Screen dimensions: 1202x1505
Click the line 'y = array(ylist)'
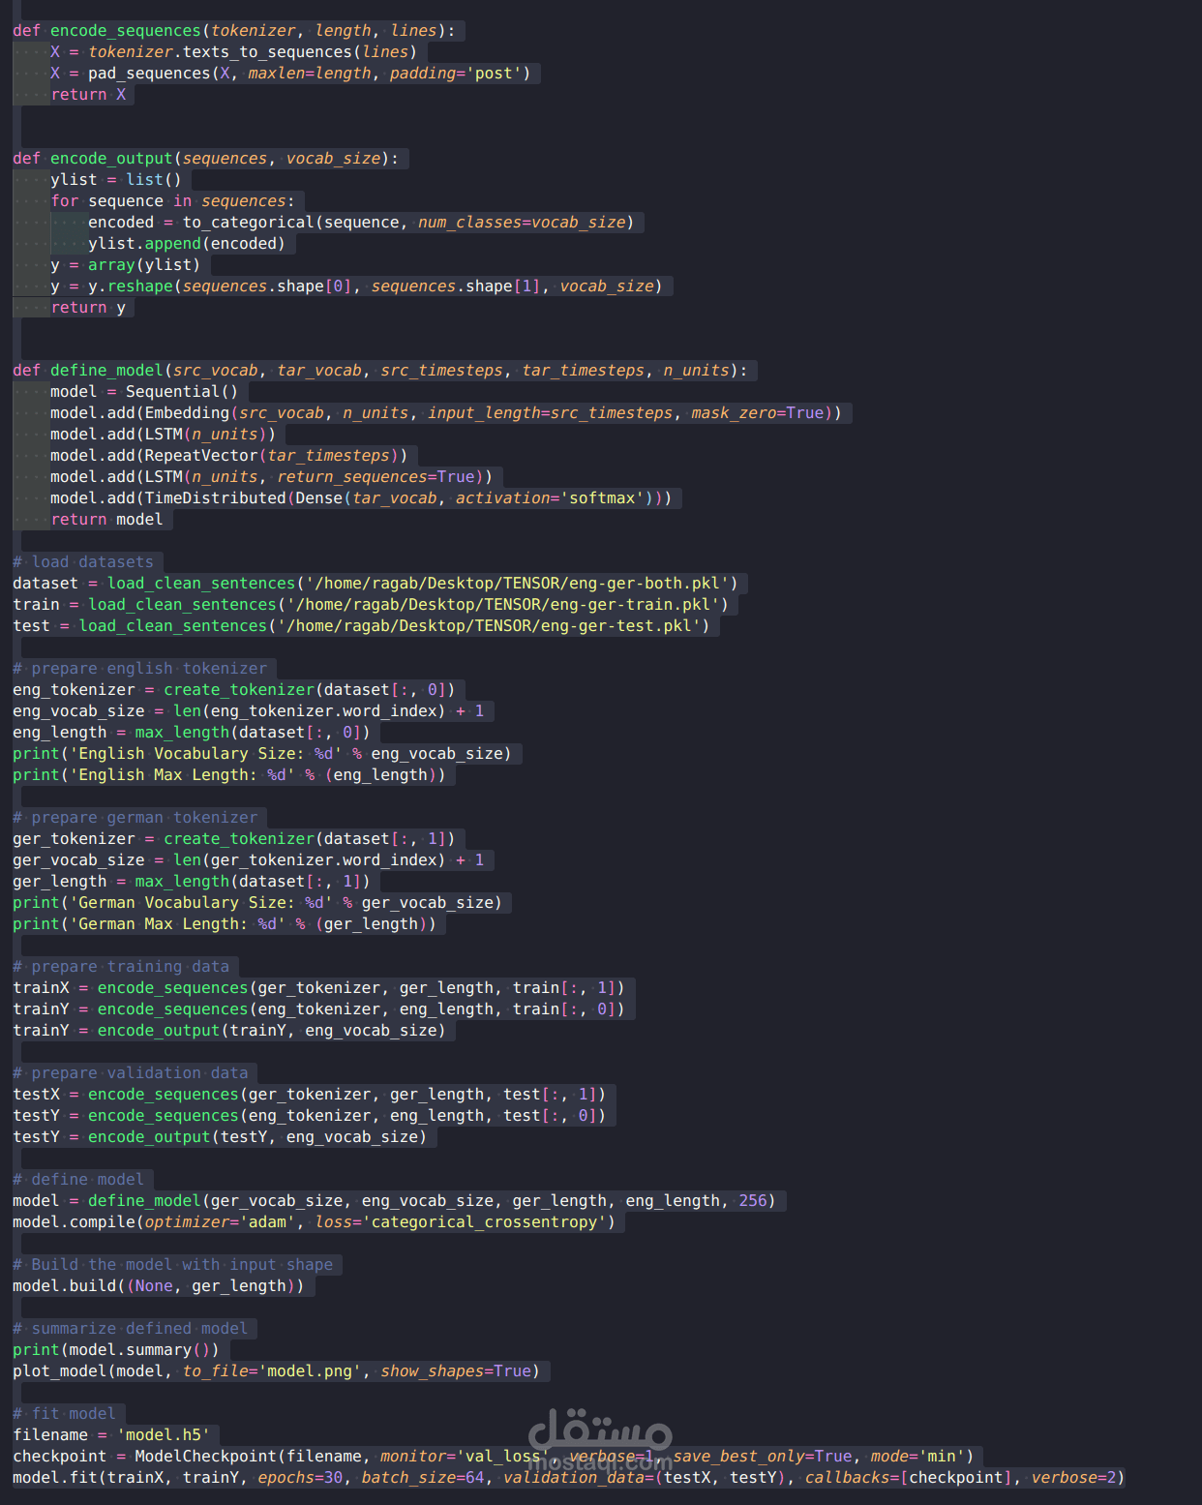[126, 265]
